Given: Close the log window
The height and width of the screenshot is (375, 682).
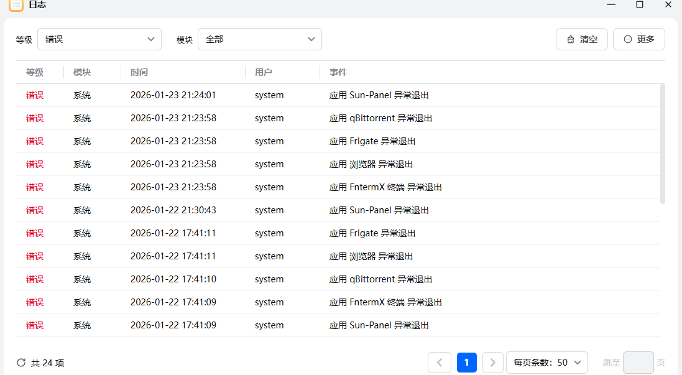Looking at the screenshot, I should pyautogui.click(x=668, y=5).
